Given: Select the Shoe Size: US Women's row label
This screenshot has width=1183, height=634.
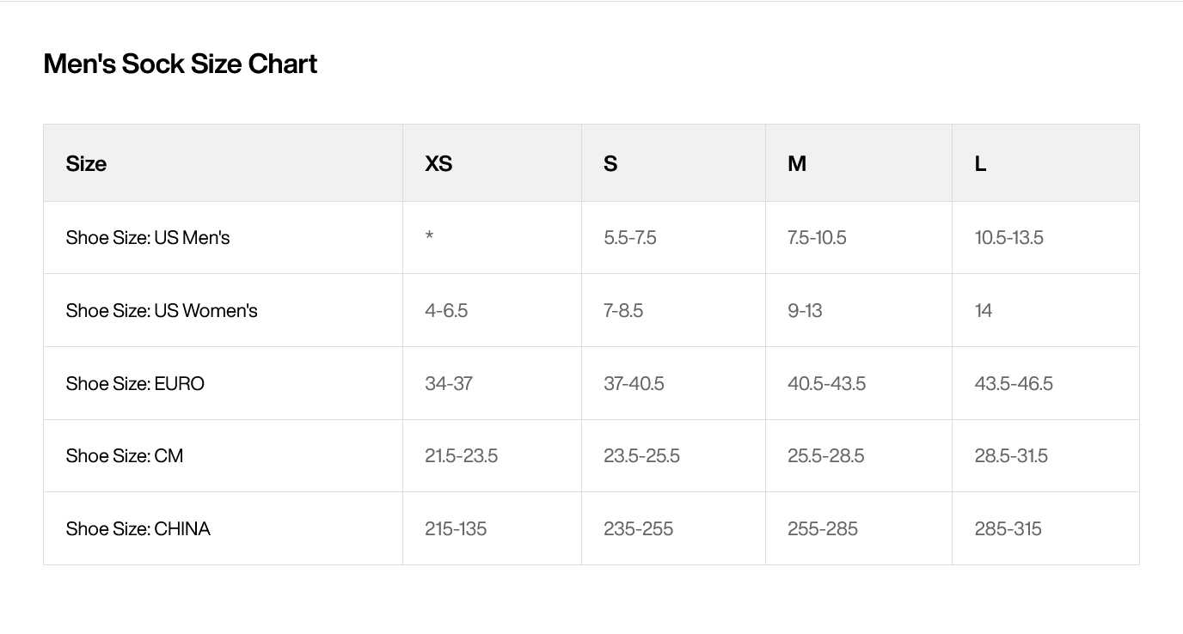Looking at the screenshot, I should [162, 310].
